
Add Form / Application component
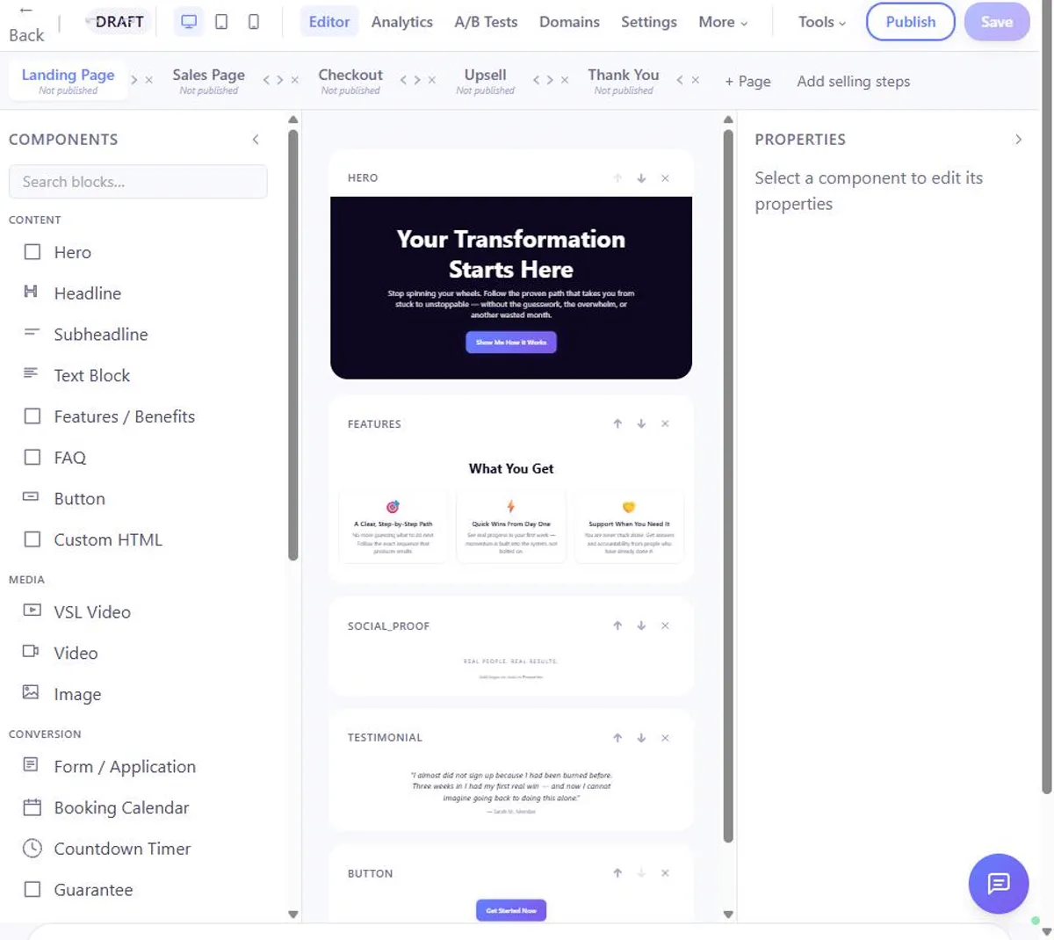138,767
